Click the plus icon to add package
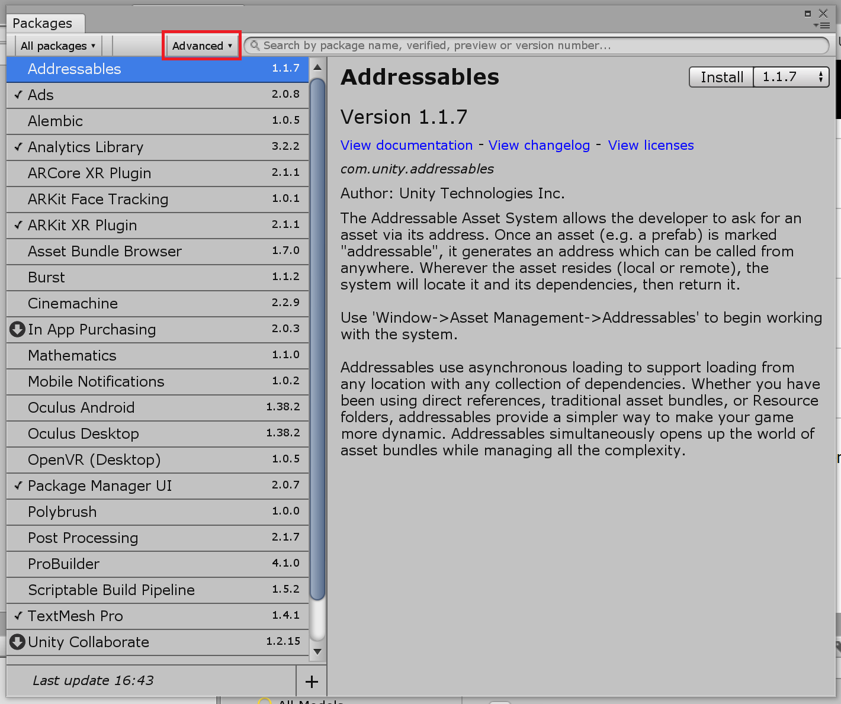This screenshot has width=841, height=704. 312,682
